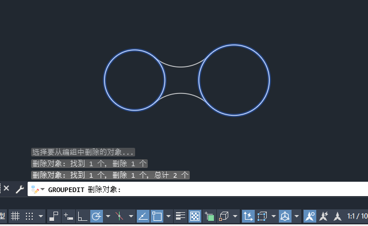Image resolution: width=368 pixels, height=226 pixels.
Task: Click the polar tracking icon
Action: click(97, 216)
